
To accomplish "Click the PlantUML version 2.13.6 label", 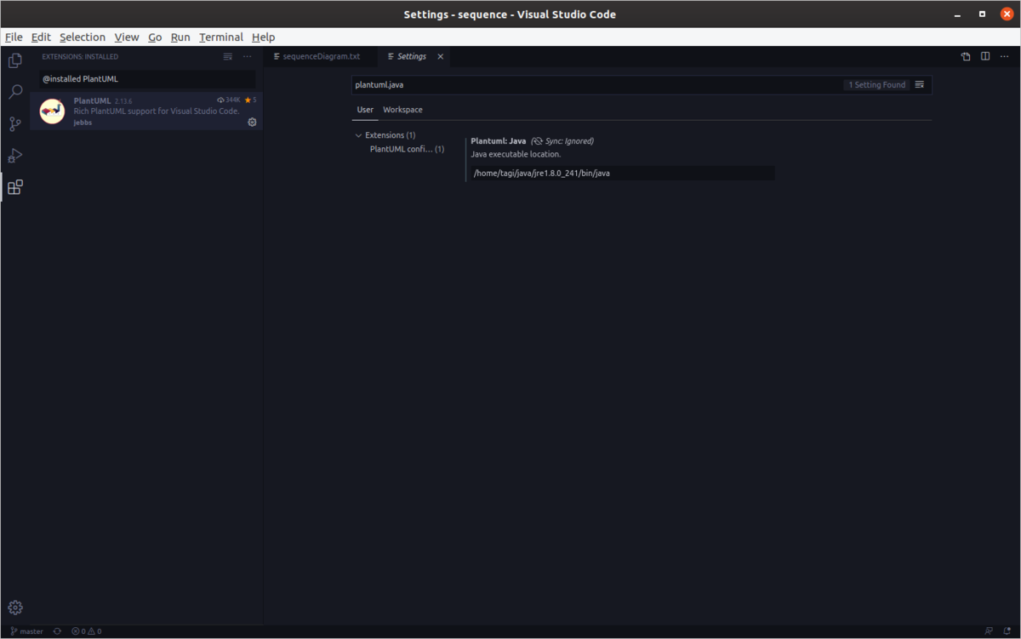I will [x=123, y=101].
